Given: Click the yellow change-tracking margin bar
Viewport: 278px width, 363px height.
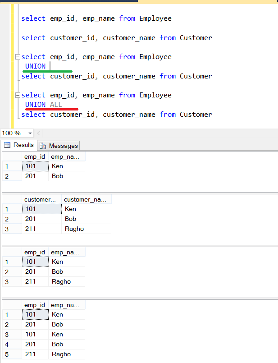Looking at the screenshot, I should click(x=12, y=68).
